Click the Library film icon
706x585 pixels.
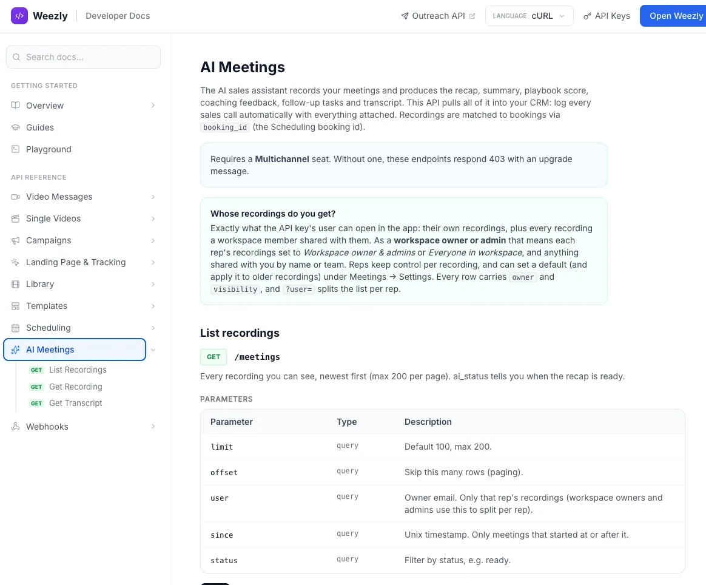pyautogui.click(x=15, y=284)
